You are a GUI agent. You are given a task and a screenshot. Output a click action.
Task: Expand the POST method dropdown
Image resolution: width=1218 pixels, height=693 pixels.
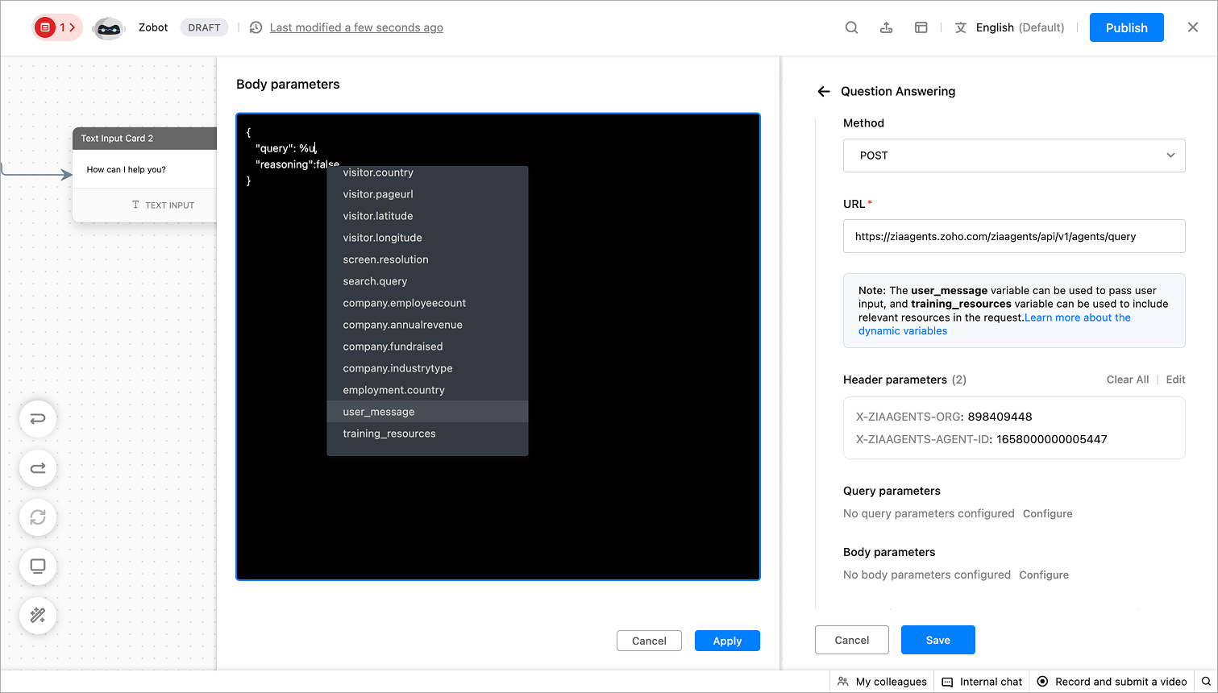tap(1014, 156)
